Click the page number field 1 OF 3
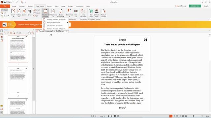This screenshot has height=118, width=211. point(102,116)
